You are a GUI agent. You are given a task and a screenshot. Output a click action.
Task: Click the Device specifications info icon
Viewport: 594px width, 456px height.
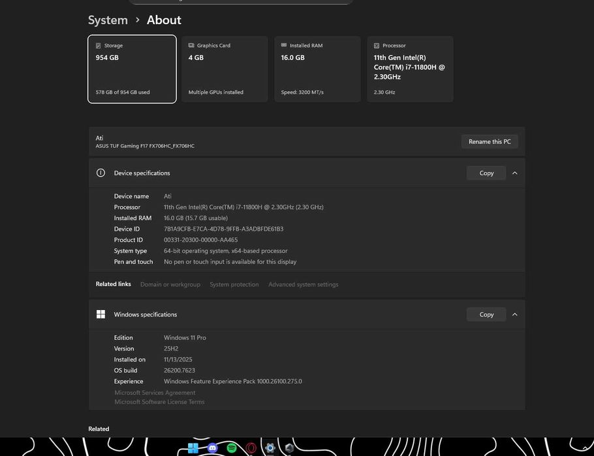click(101, 173)
